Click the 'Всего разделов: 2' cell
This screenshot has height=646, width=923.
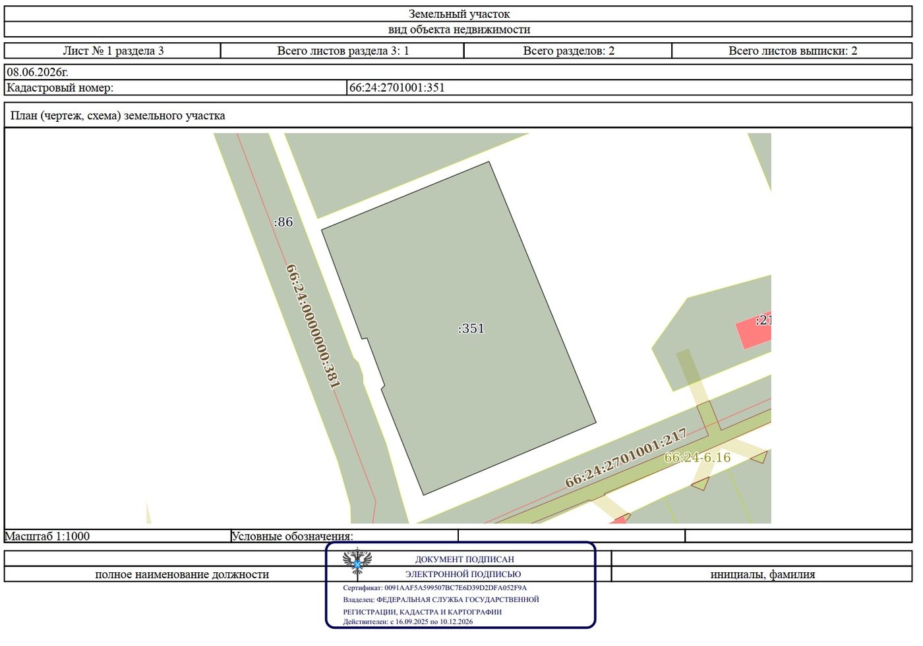568,51
